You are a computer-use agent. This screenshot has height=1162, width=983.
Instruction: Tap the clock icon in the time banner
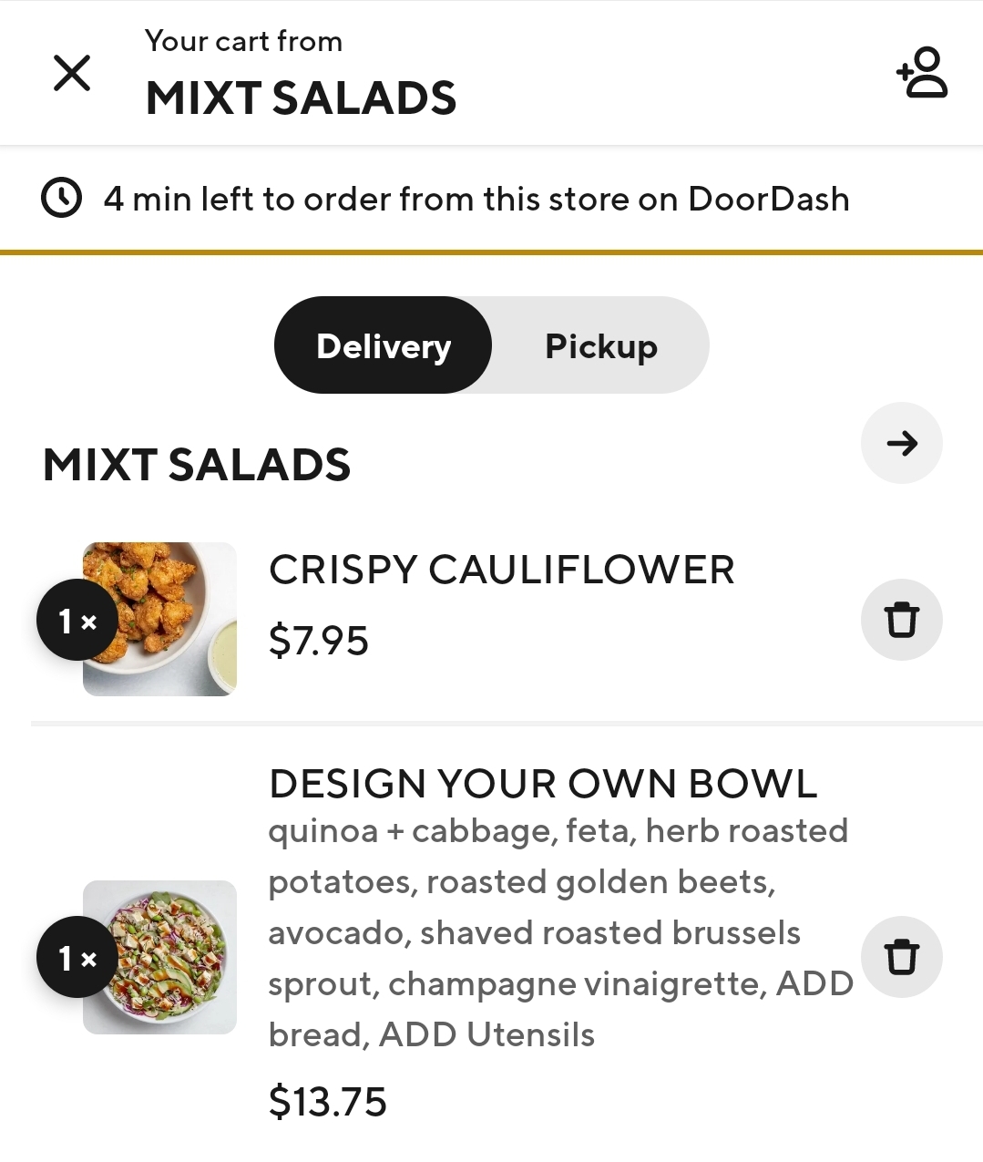(62, 199)
